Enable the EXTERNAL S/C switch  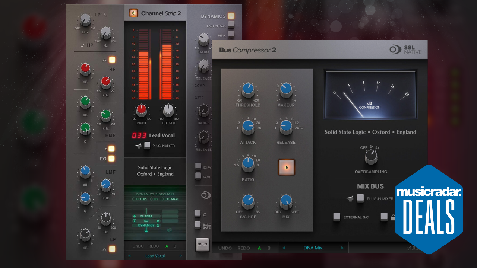click(x=337, y=217)
